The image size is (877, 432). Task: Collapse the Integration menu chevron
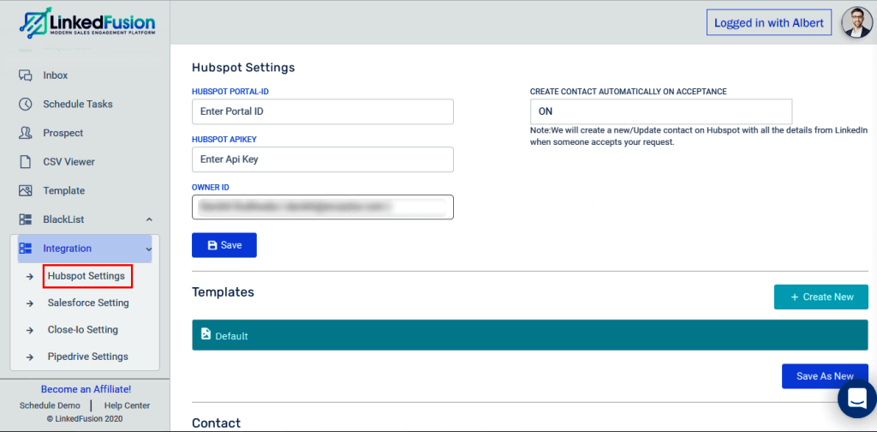[x=149, y=249]
